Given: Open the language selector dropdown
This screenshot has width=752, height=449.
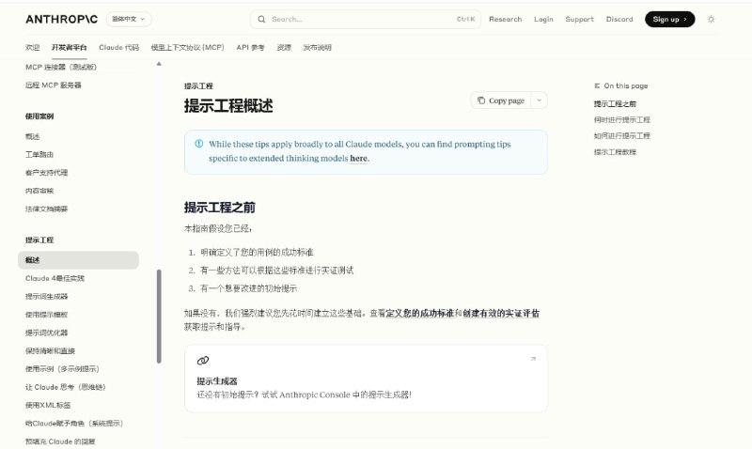Looking at the screenshot, I should (128, 19).
